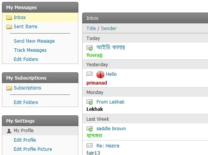Click the envelope icon beside Re: Hazira

(89, 145)
